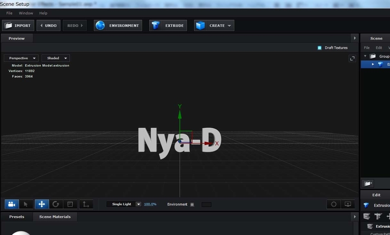Click the green Y axis arrow
Image resolution: width=390 pixels, height=235 pixels.
tap(180, 114)
